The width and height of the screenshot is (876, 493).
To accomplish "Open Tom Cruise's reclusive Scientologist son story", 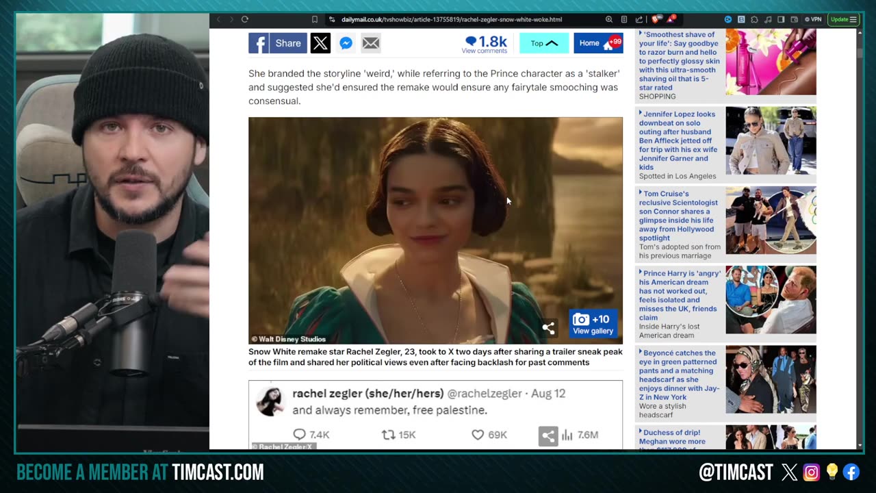I will (x=679, y=216).
